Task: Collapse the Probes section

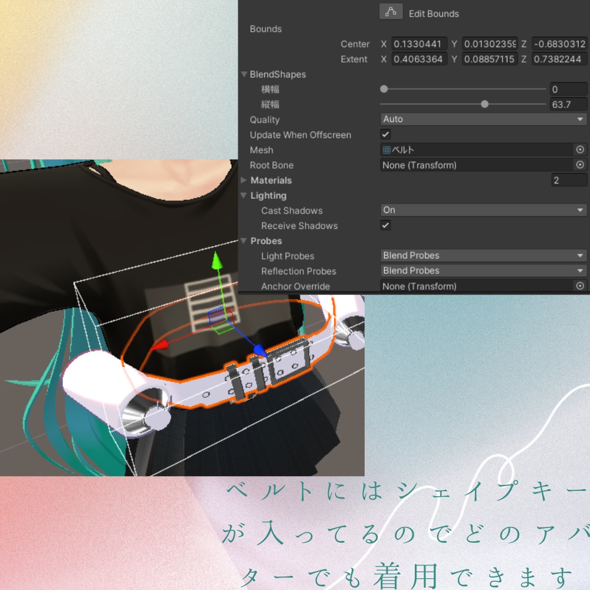Action: point(244,241)
